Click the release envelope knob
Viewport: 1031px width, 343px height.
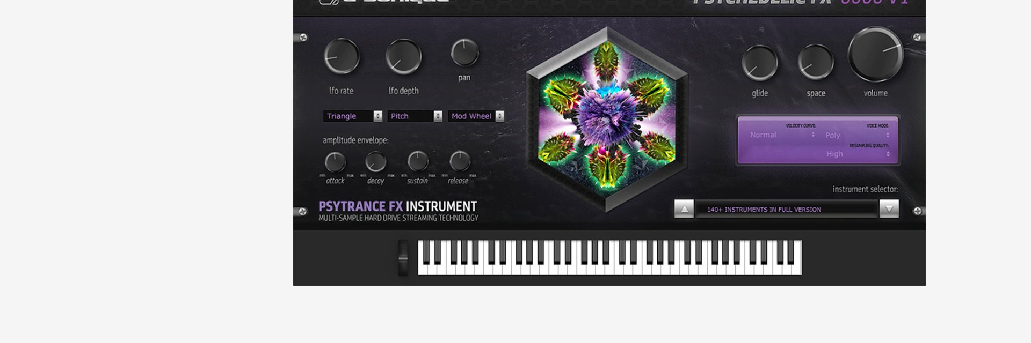pos(460,161)
